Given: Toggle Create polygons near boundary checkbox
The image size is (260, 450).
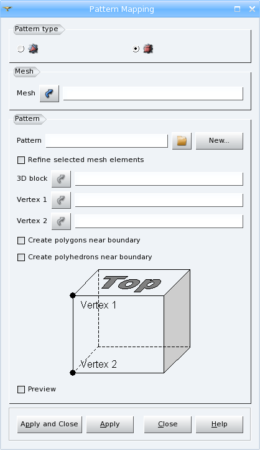Looking at the screenshot, I should [x=21, y=240].
